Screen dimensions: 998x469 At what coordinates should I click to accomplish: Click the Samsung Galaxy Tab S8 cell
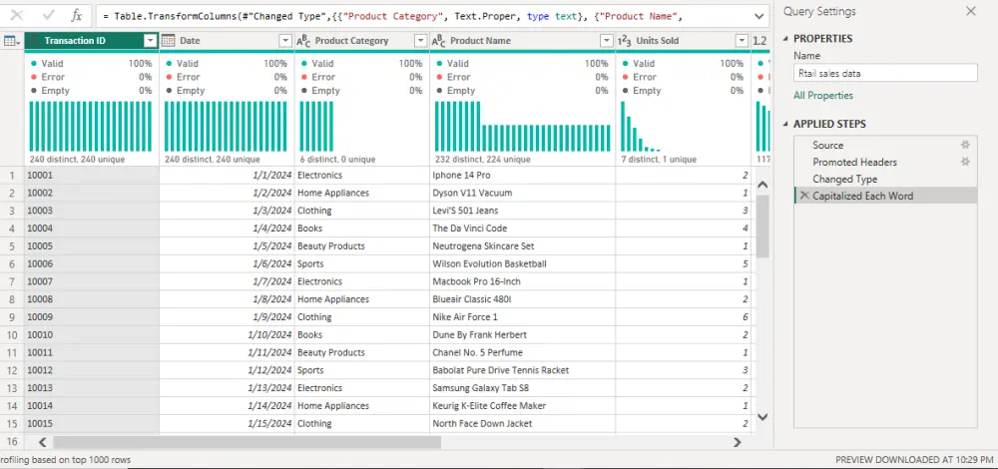pyautogui.click(x=523, y=387)
